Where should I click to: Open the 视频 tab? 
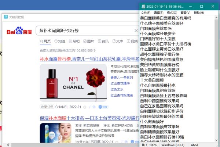tap(132, 41)
